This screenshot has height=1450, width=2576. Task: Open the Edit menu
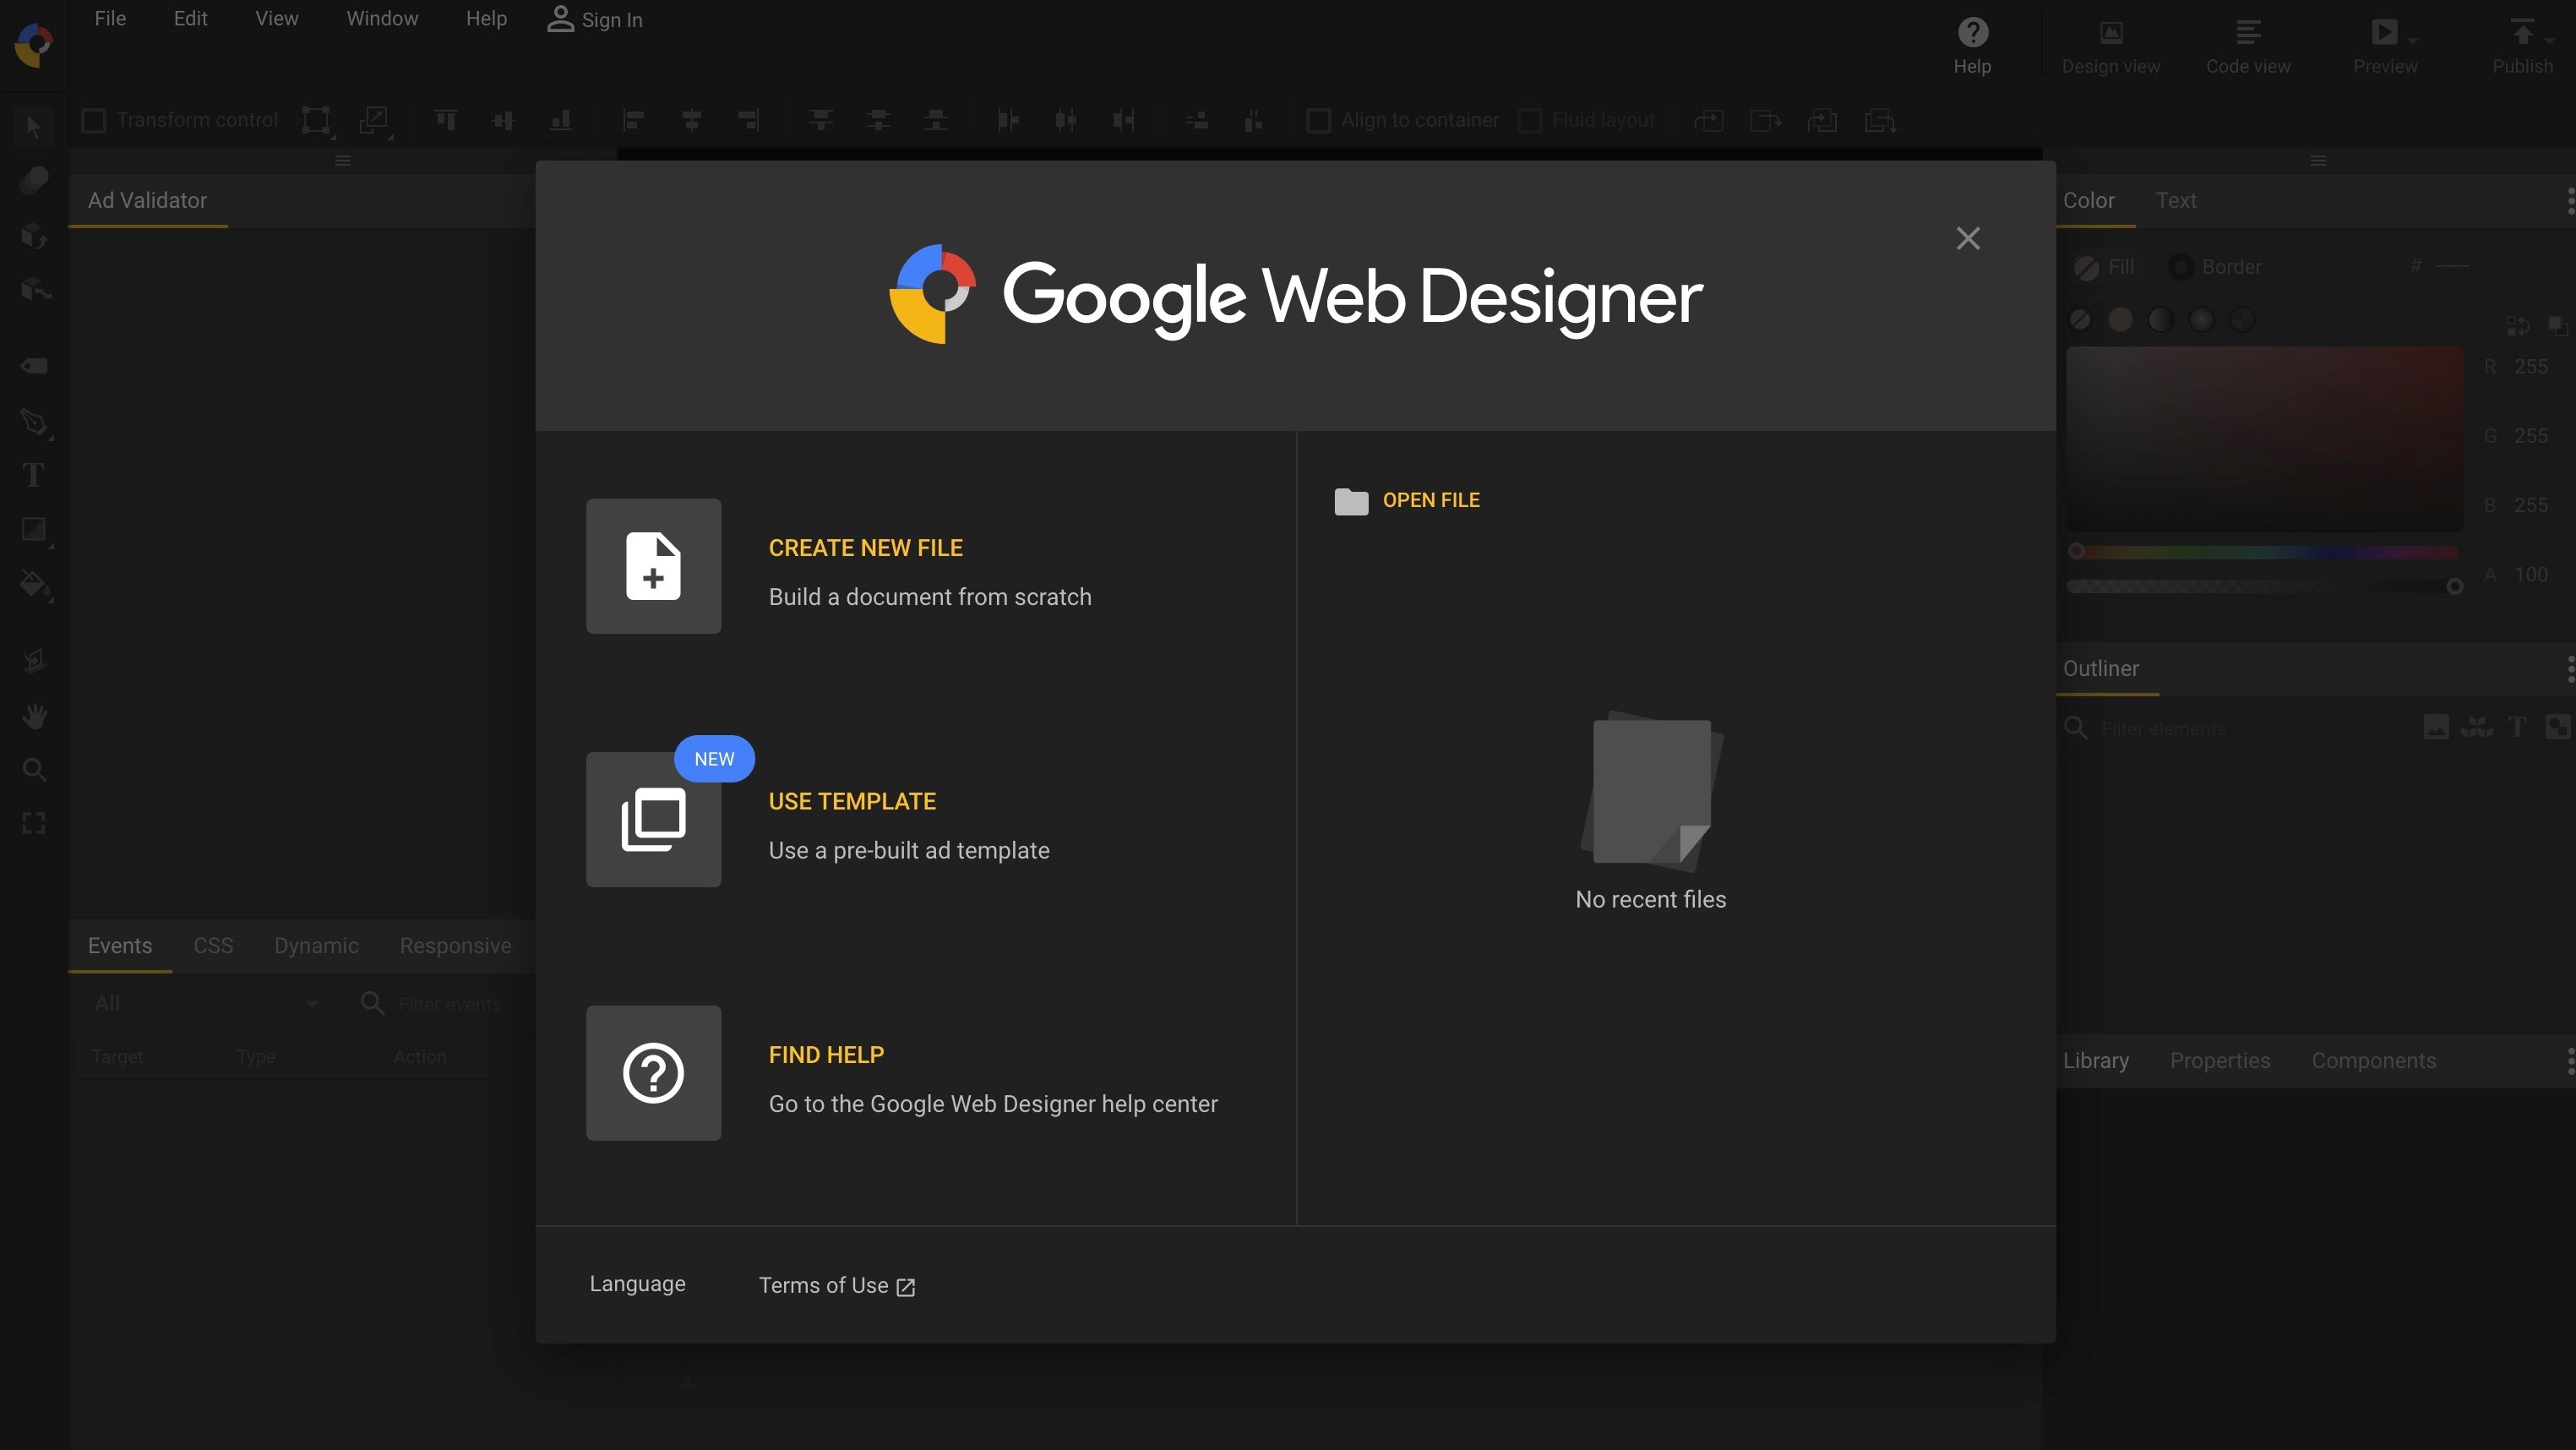[190, 19]
